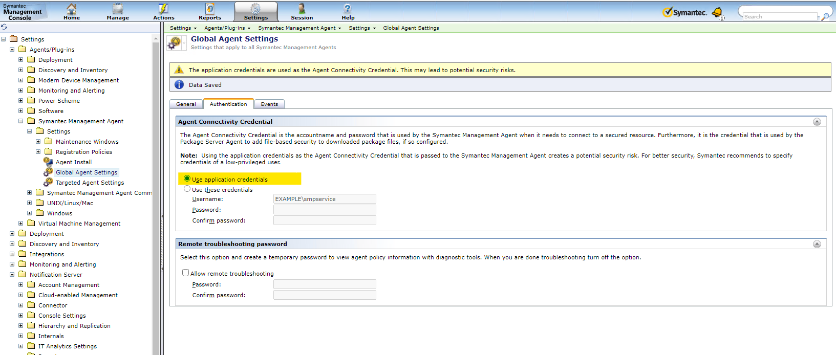
Task: Expand the UNIX/Linux/Mac node
Action: click(30, 203)
